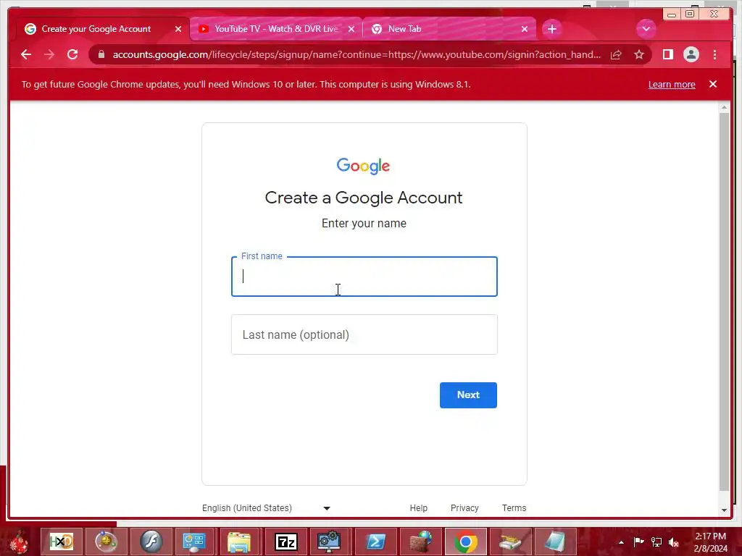Click the Chrome taskbar icon
The image size is (742, 556).
pos(466,542)
